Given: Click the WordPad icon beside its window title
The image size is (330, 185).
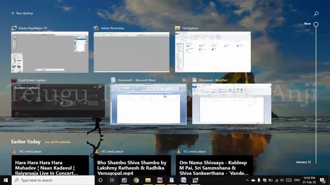Looking at the screenshot, I should (x=194, y=80).
